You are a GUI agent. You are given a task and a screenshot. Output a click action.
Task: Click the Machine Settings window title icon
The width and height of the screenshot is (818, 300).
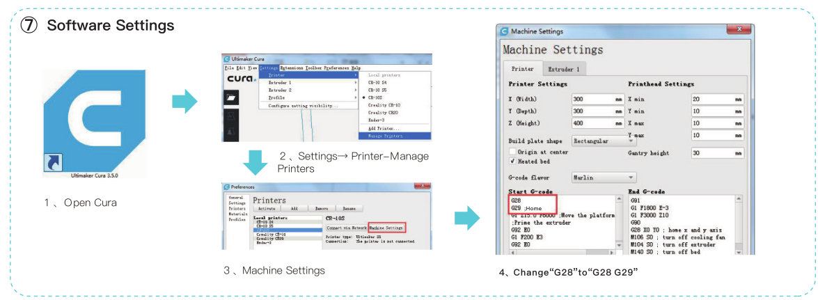pos(504,31)
